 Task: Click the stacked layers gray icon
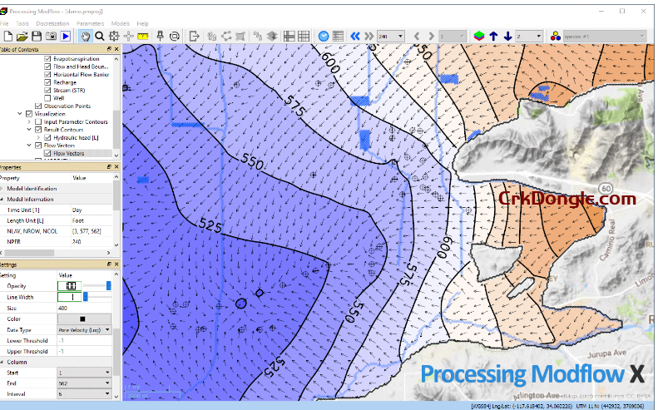pos(272,37)
